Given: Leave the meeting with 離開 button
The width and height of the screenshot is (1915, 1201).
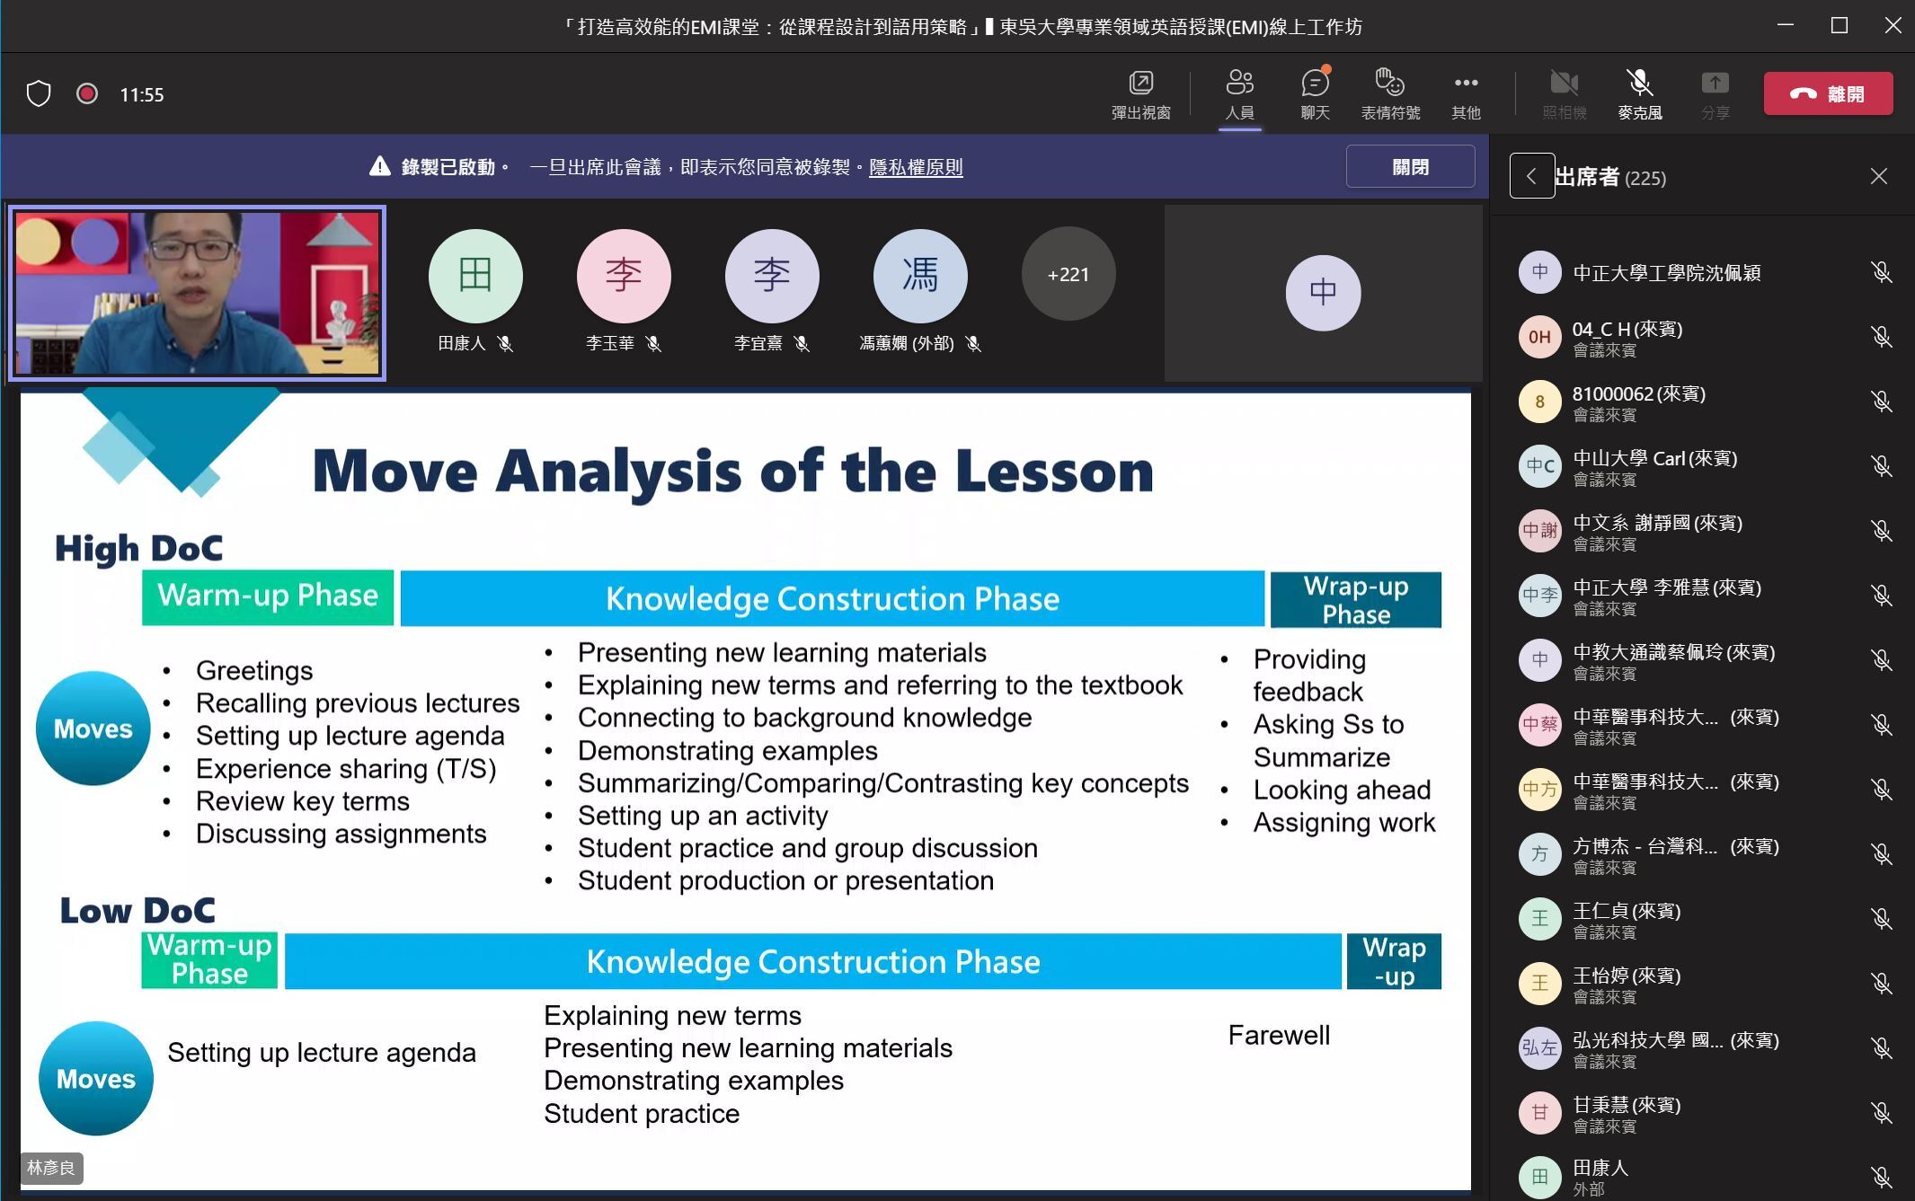Looking at the screenshot, I should 1828,93.
